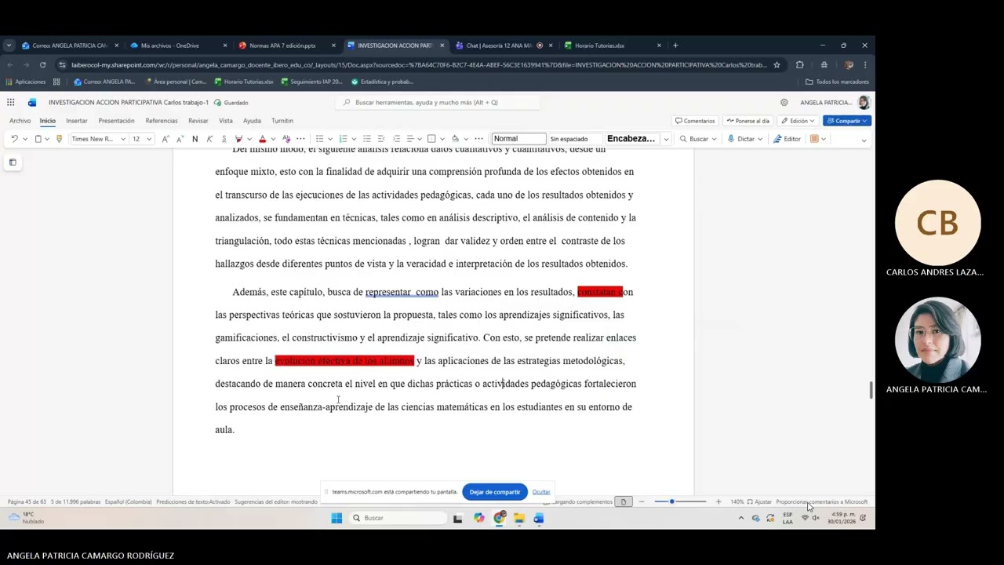Open the Windows Start menu
The image size is (1004, 565).
tap(336, 518)
